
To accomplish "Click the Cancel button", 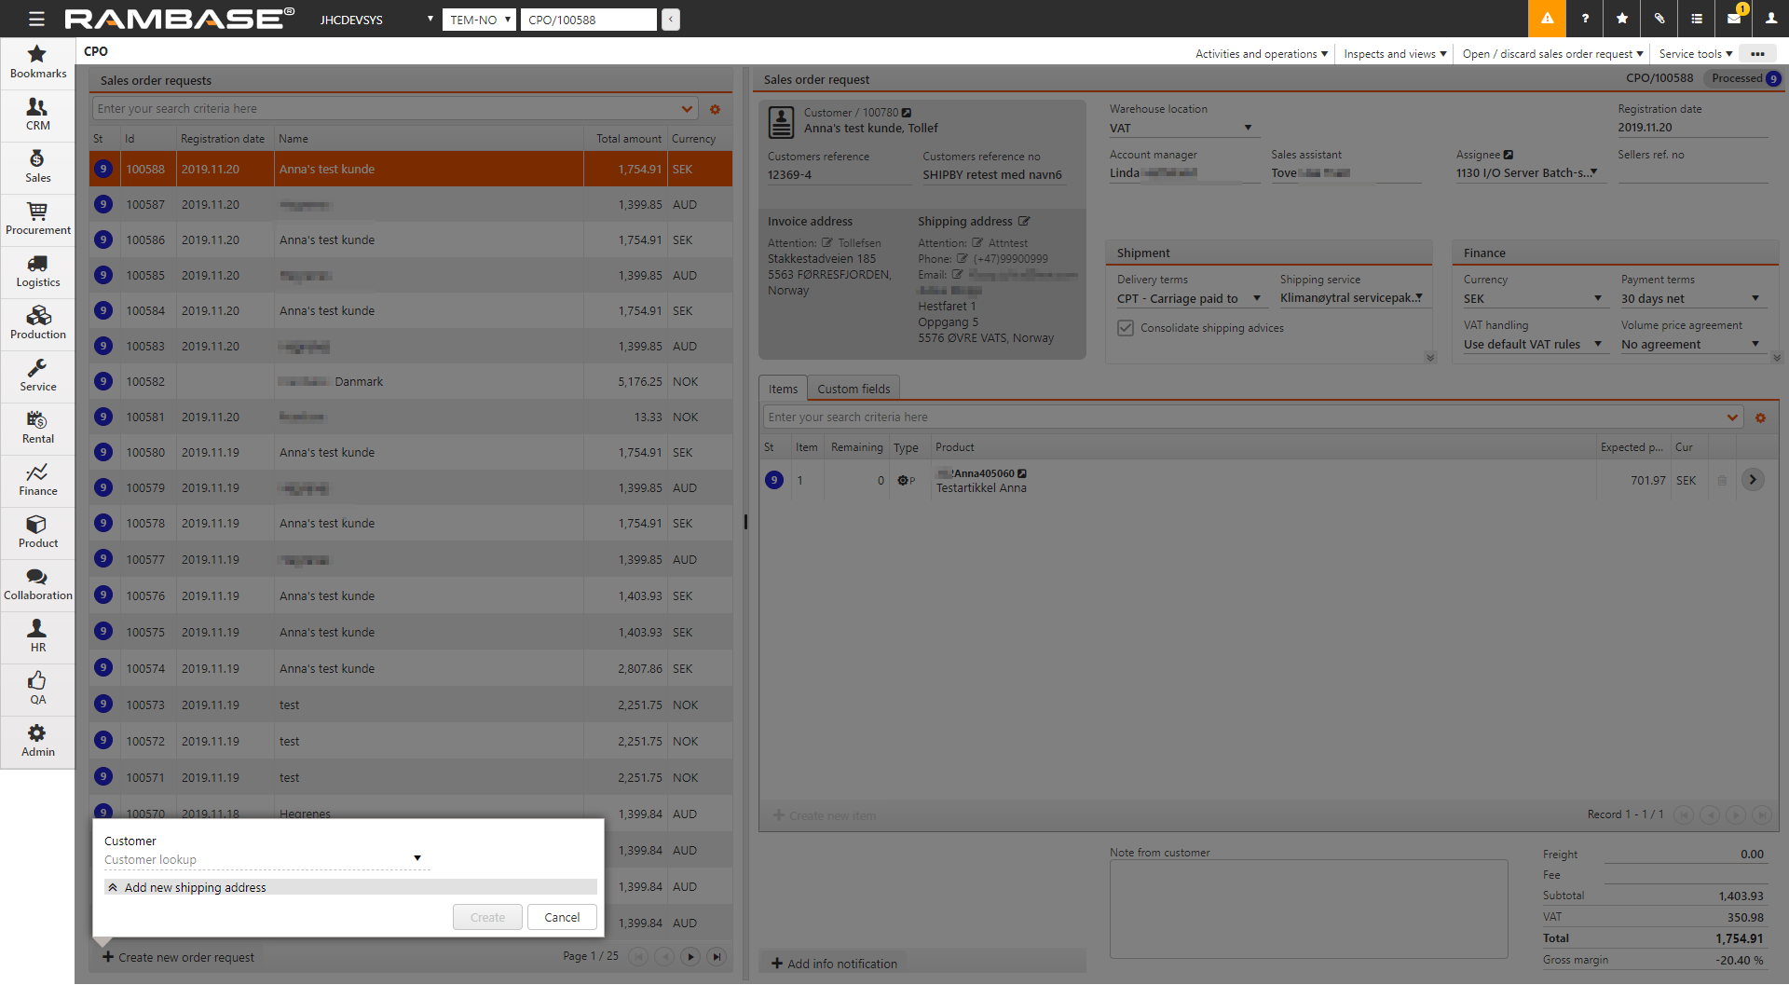I will (562, 918).
